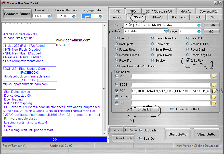Toggle the Update Phone Boot checkbox
The image size is (224, 157).
coord(172,109)
